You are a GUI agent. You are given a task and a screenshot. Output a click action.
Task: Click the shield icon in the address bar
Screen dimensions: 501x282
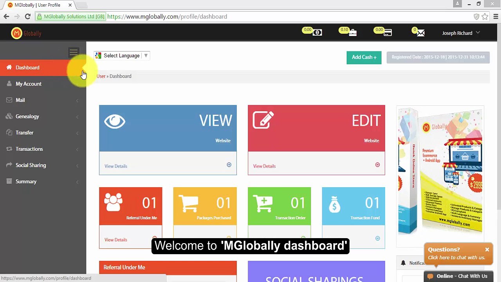pos(476,16)
